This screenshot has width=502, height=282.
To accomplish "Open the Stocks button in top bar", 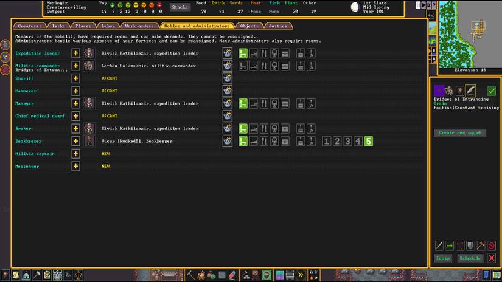I will click(180, 7).
